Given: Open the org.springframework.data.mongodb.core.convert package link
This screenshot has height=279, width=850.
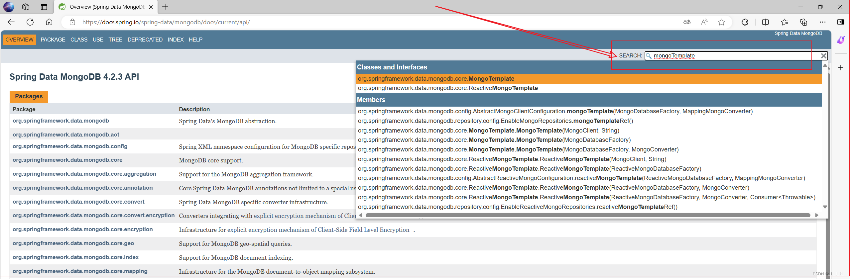Looking at the screenshot, I should [78, 202].
